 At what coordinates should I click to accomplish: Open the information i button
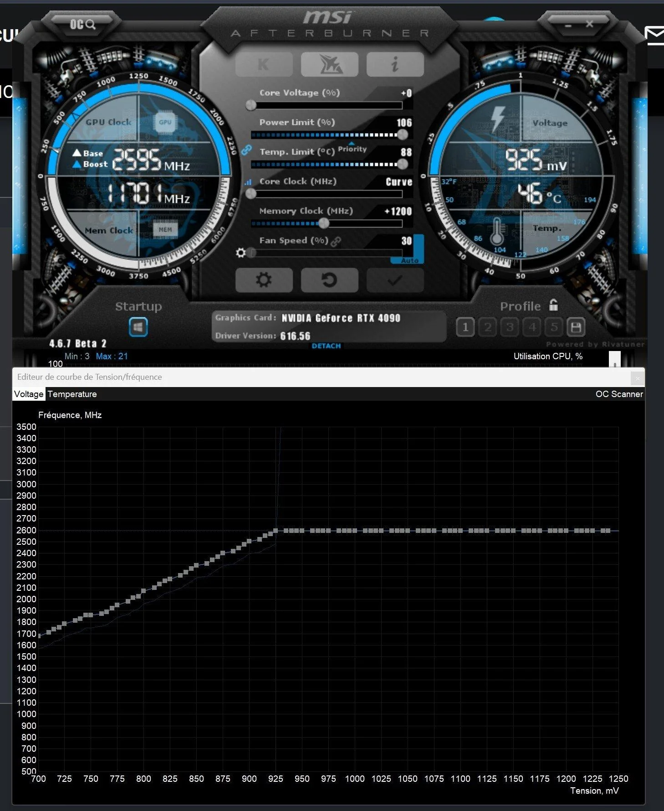click(395, 64)
